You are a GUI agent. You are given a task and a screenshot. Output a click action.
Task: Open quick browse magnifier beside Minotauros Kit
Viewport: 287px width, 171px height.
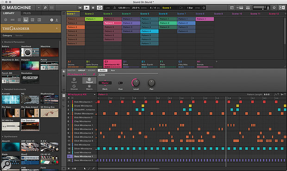pos(94,74)
